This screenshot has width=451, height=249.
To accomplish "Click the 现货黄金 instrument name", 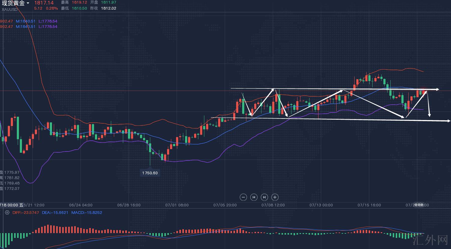I will [x=13, y=3].
